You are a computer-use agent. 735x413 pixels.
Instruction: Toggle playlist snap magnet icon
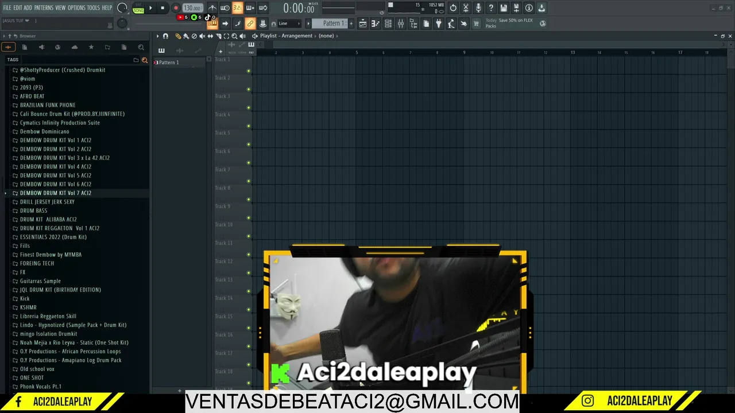(x=165, y=36)
